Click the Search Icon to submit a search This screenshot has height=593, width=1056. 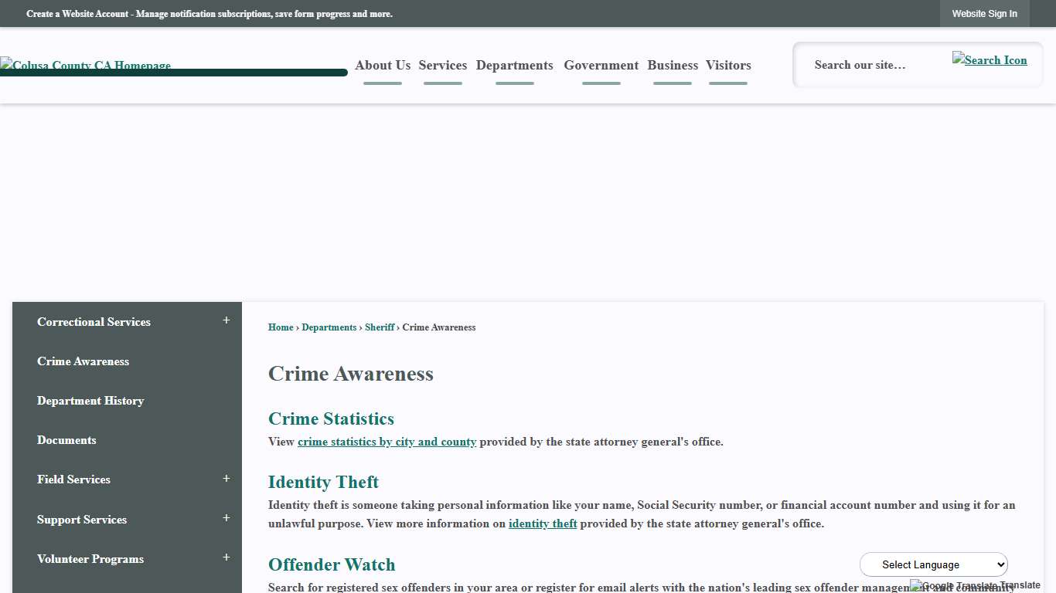click(990, 60)
